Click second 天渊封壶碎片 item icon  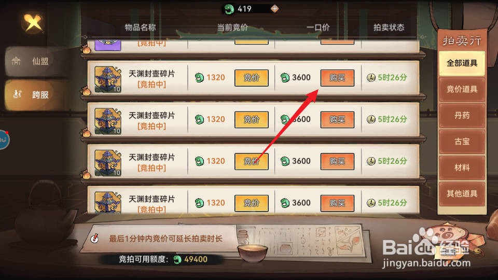click(x=108, y=121)
